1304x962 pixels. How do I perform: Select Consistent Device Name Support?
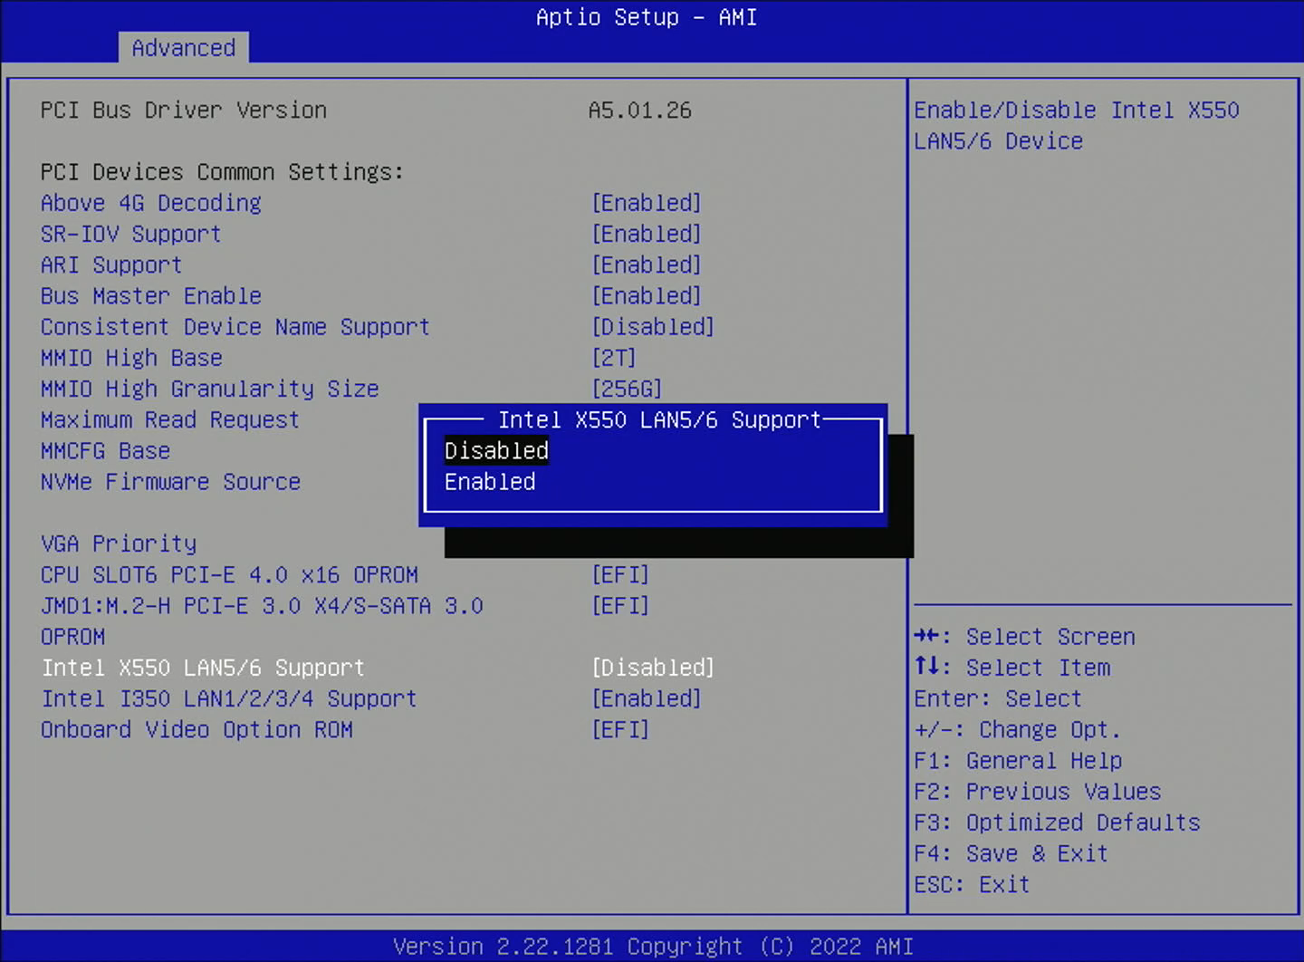pyautogui.click(x=235, y=327)
